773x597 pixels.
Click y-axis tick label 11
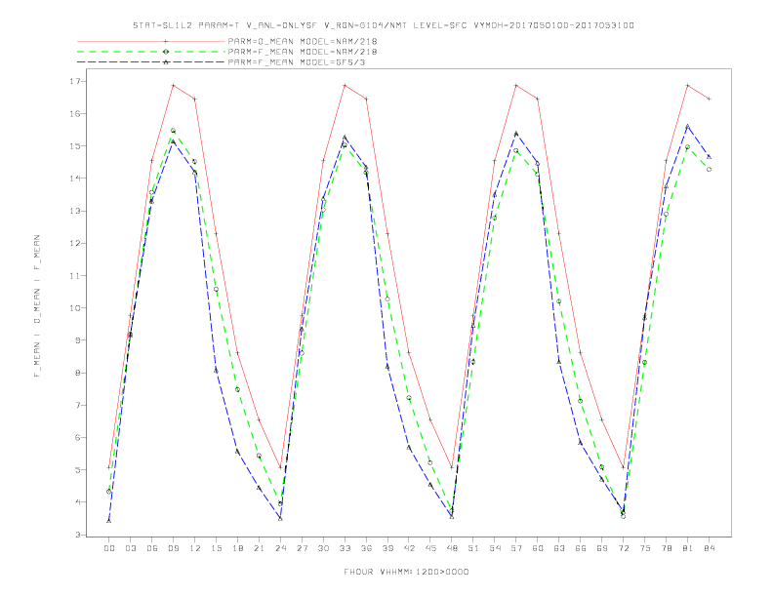tap(74, 276)
